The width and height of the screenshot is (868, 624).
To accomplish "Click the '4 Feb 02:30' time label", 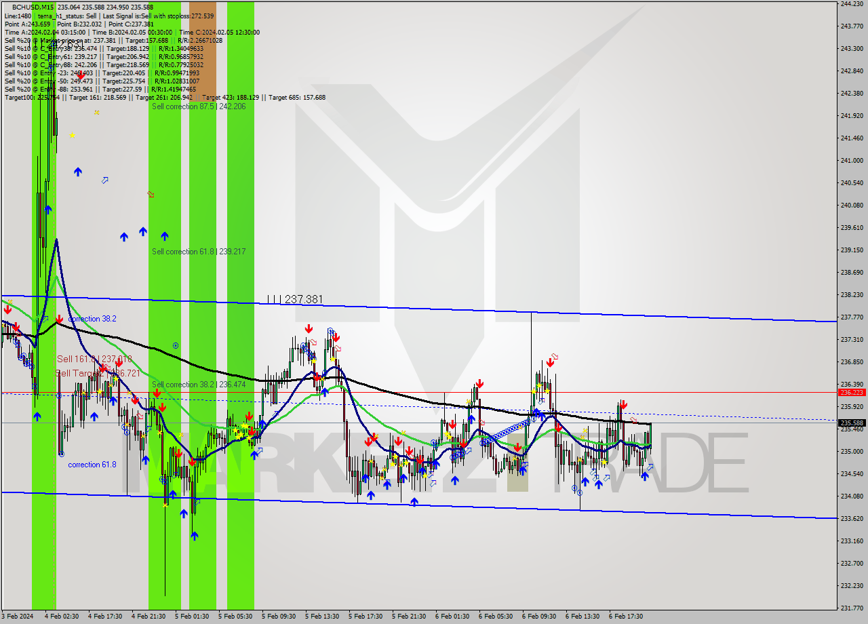I will [x=62, y=617].
